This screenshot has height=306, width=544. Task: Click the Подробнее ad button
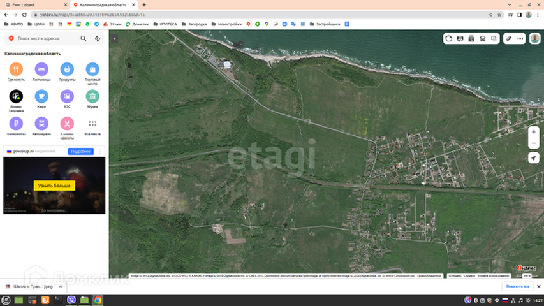(x=80, y=151)
